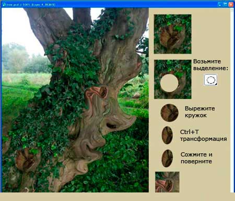Click the 'Вырежите кружок' text
This screenshot has width=235, height=201.
pyautogui.click(x=200, y=112)
